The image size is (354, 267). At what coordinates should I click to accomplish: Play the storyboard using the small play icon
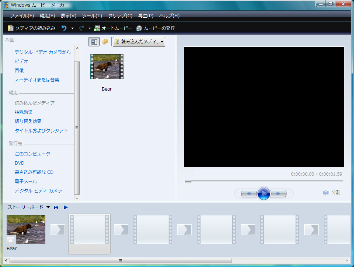[x=66, y=207]
